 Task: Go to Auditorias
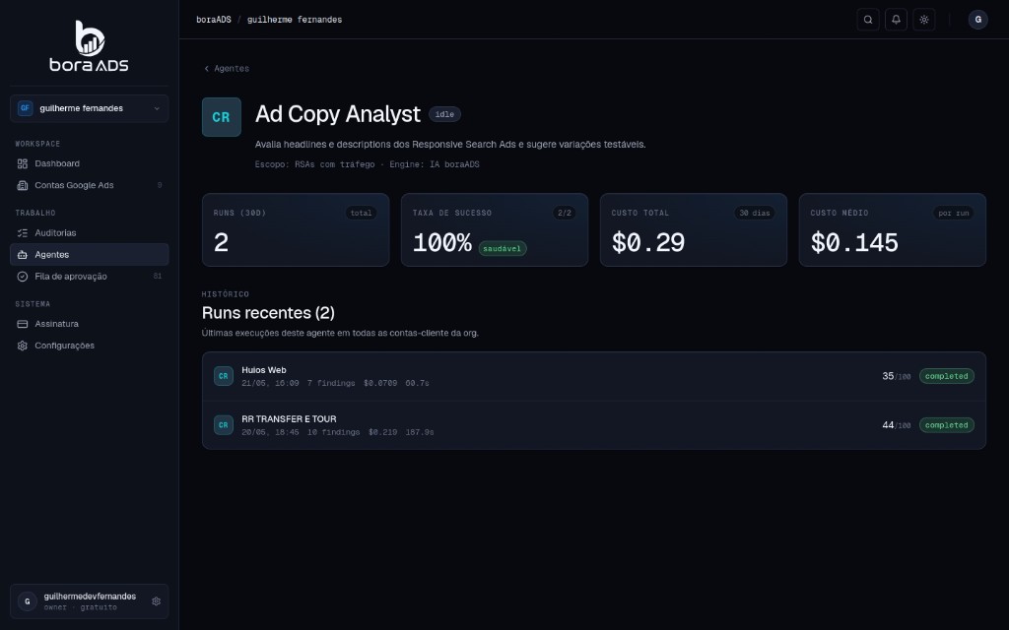click(x=90, y=232)
